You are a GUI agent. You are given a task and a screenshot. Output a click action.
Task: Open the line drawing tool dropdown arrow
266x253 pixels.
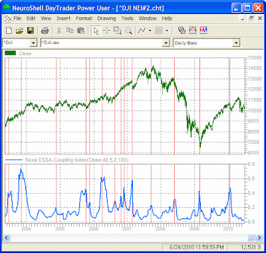[150, 31]
